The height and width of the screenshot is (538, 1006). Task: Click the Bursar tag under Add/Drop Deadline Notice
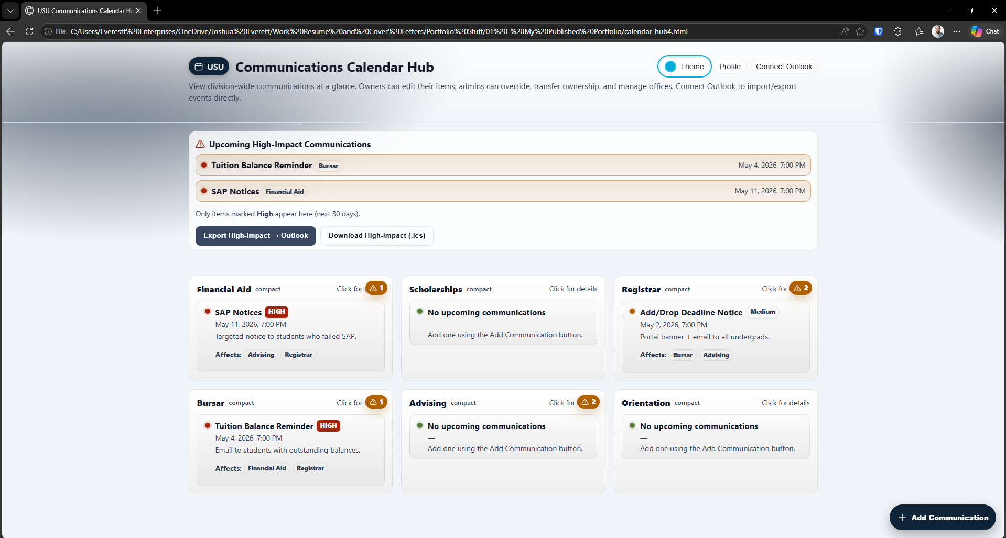683,355
